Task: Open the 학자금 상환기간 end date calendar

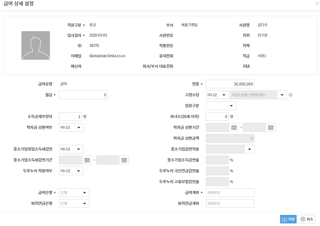Action: 271,128
